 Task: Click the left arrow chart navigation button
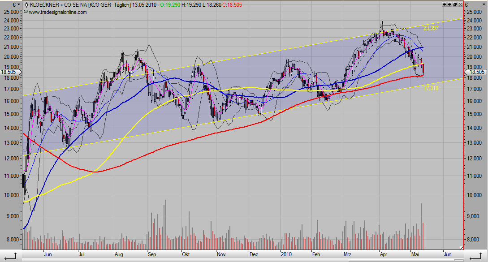point(444,4)
